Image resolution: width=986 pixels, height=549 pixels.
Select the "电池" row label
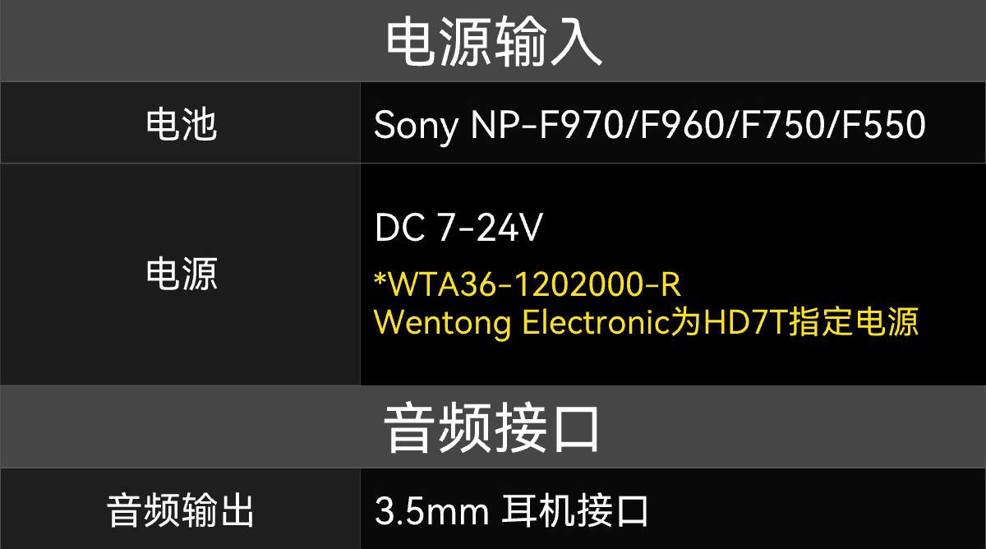tap(181, 125)
